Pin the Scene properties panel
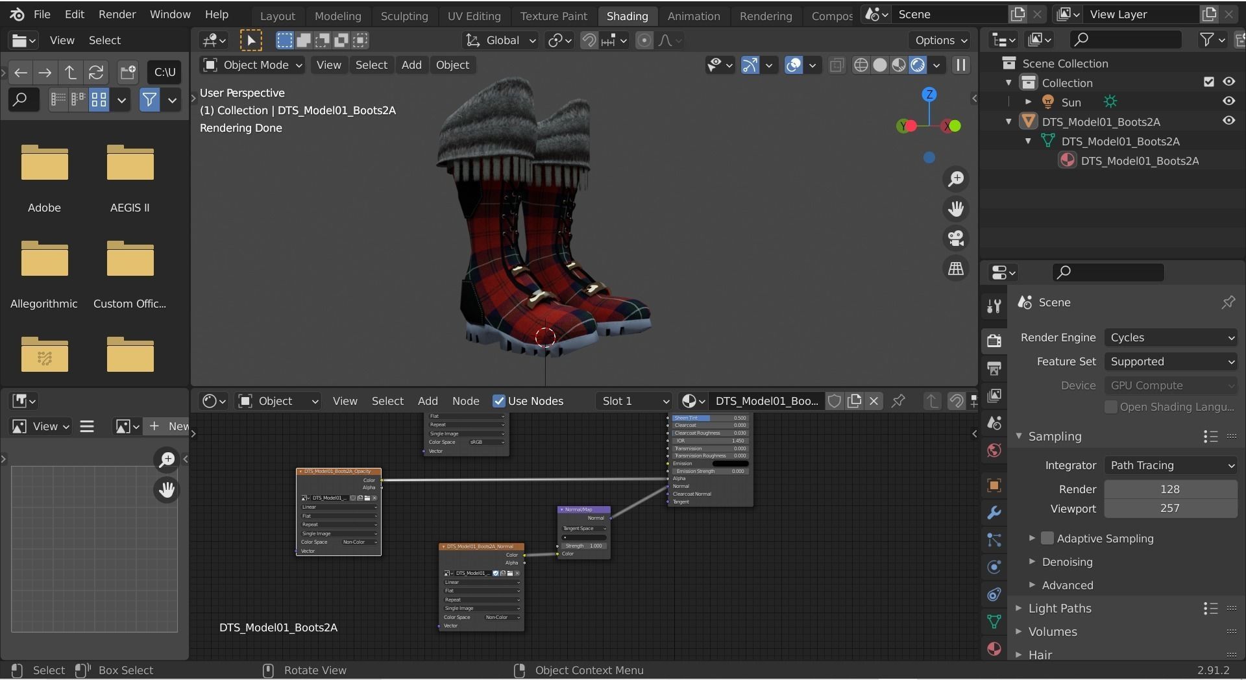 1228,302
